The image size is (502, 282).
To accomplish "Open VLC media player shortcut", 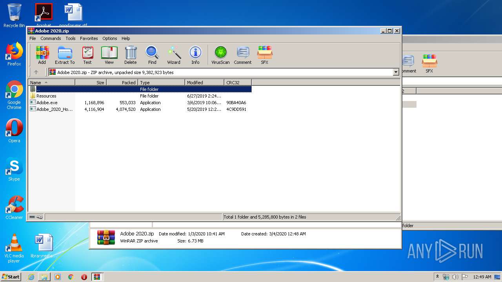I will pos(14,248).
